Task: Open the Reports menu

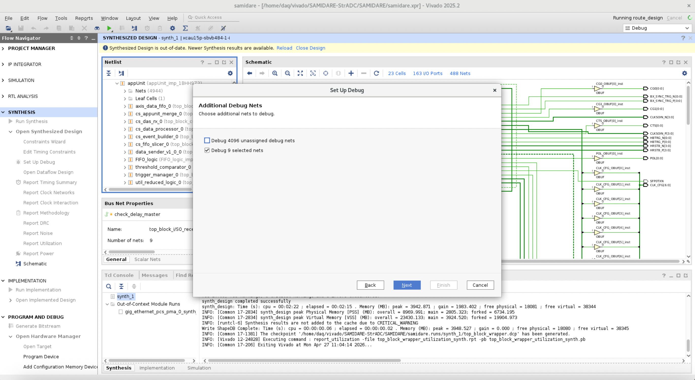Action: pyautogui.click(x=84, y=18)
